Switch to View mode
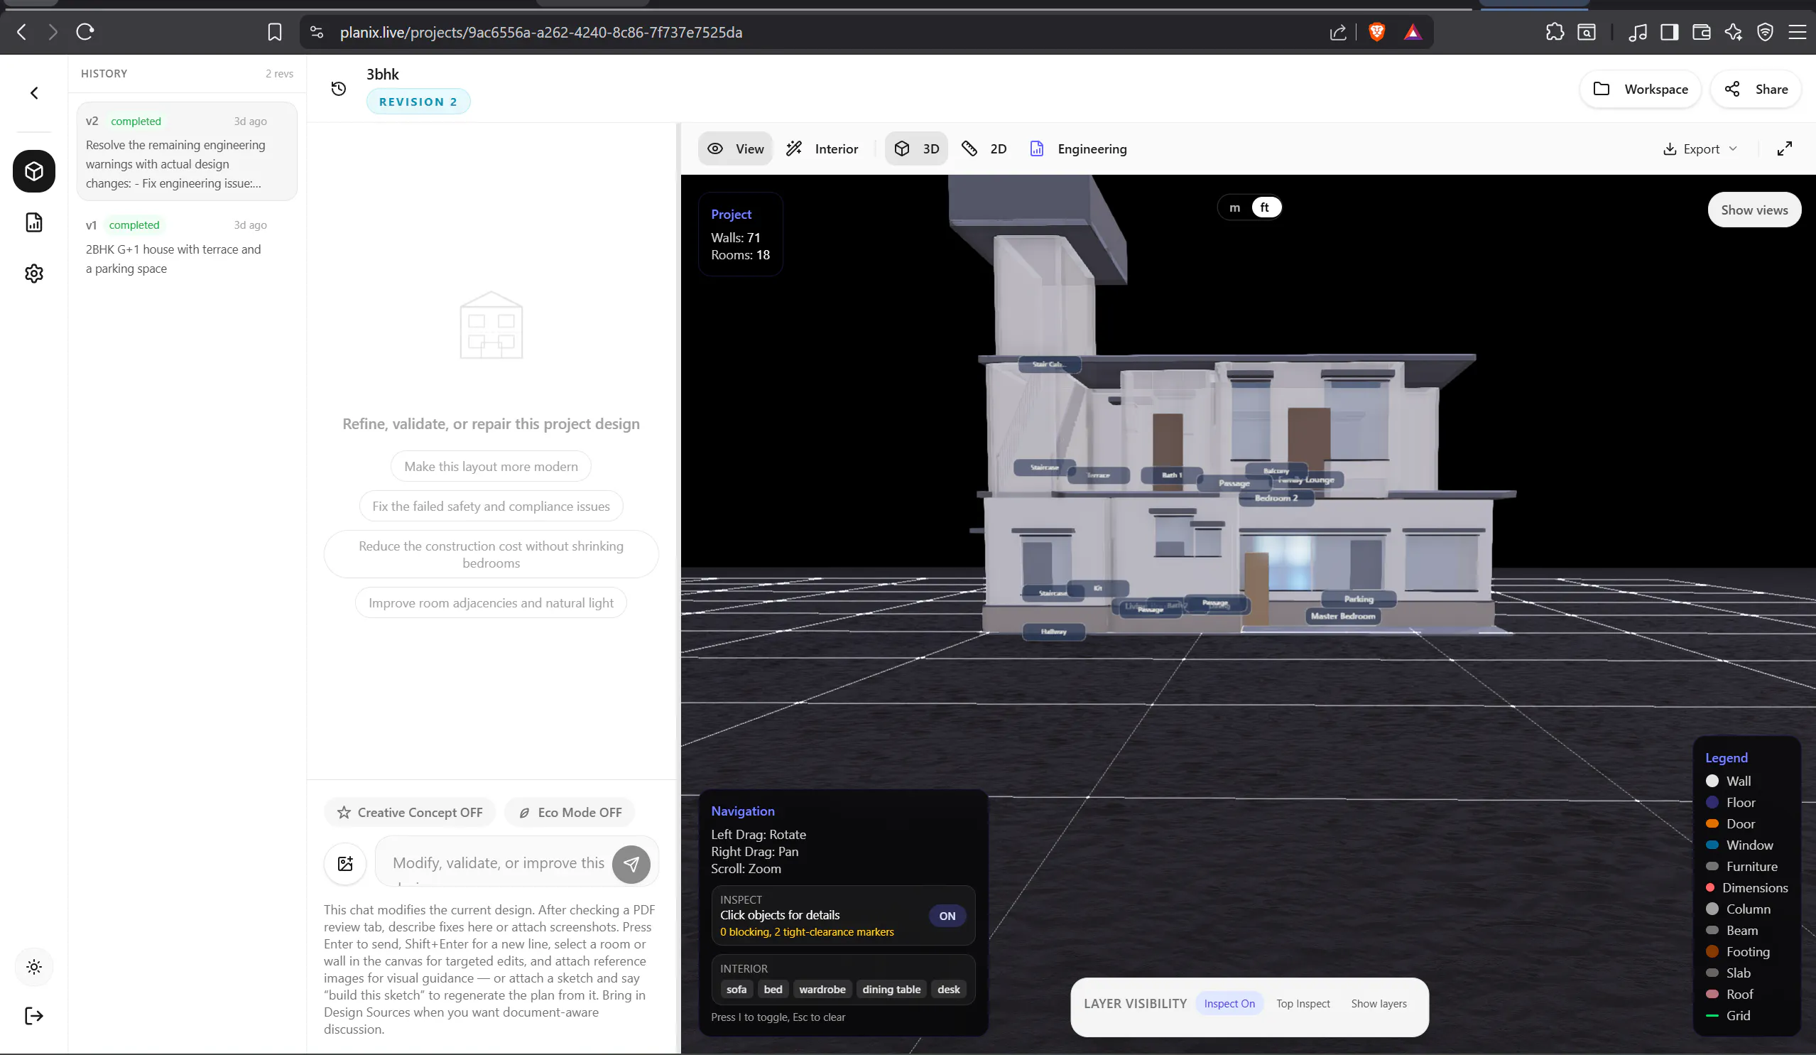1816x1055 pixels. (735, 148)
